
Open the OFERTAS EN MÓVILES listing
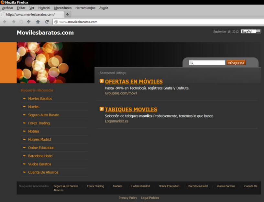point(134,81)
